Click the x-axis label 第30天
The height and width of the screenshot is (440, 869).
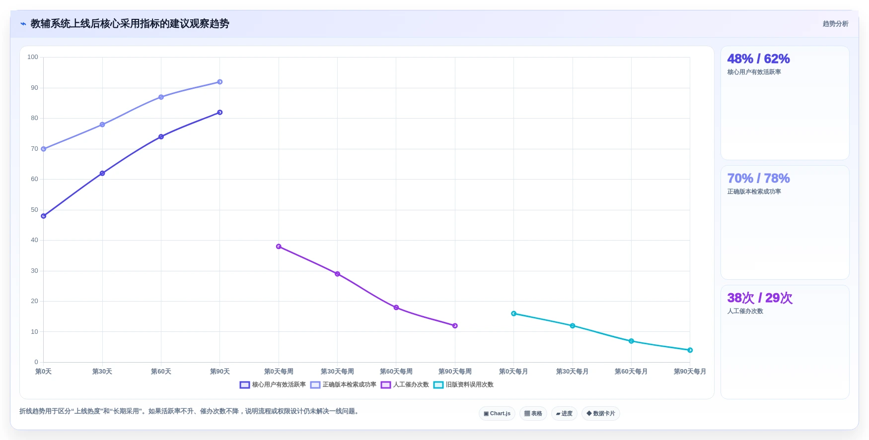point(102,372)
